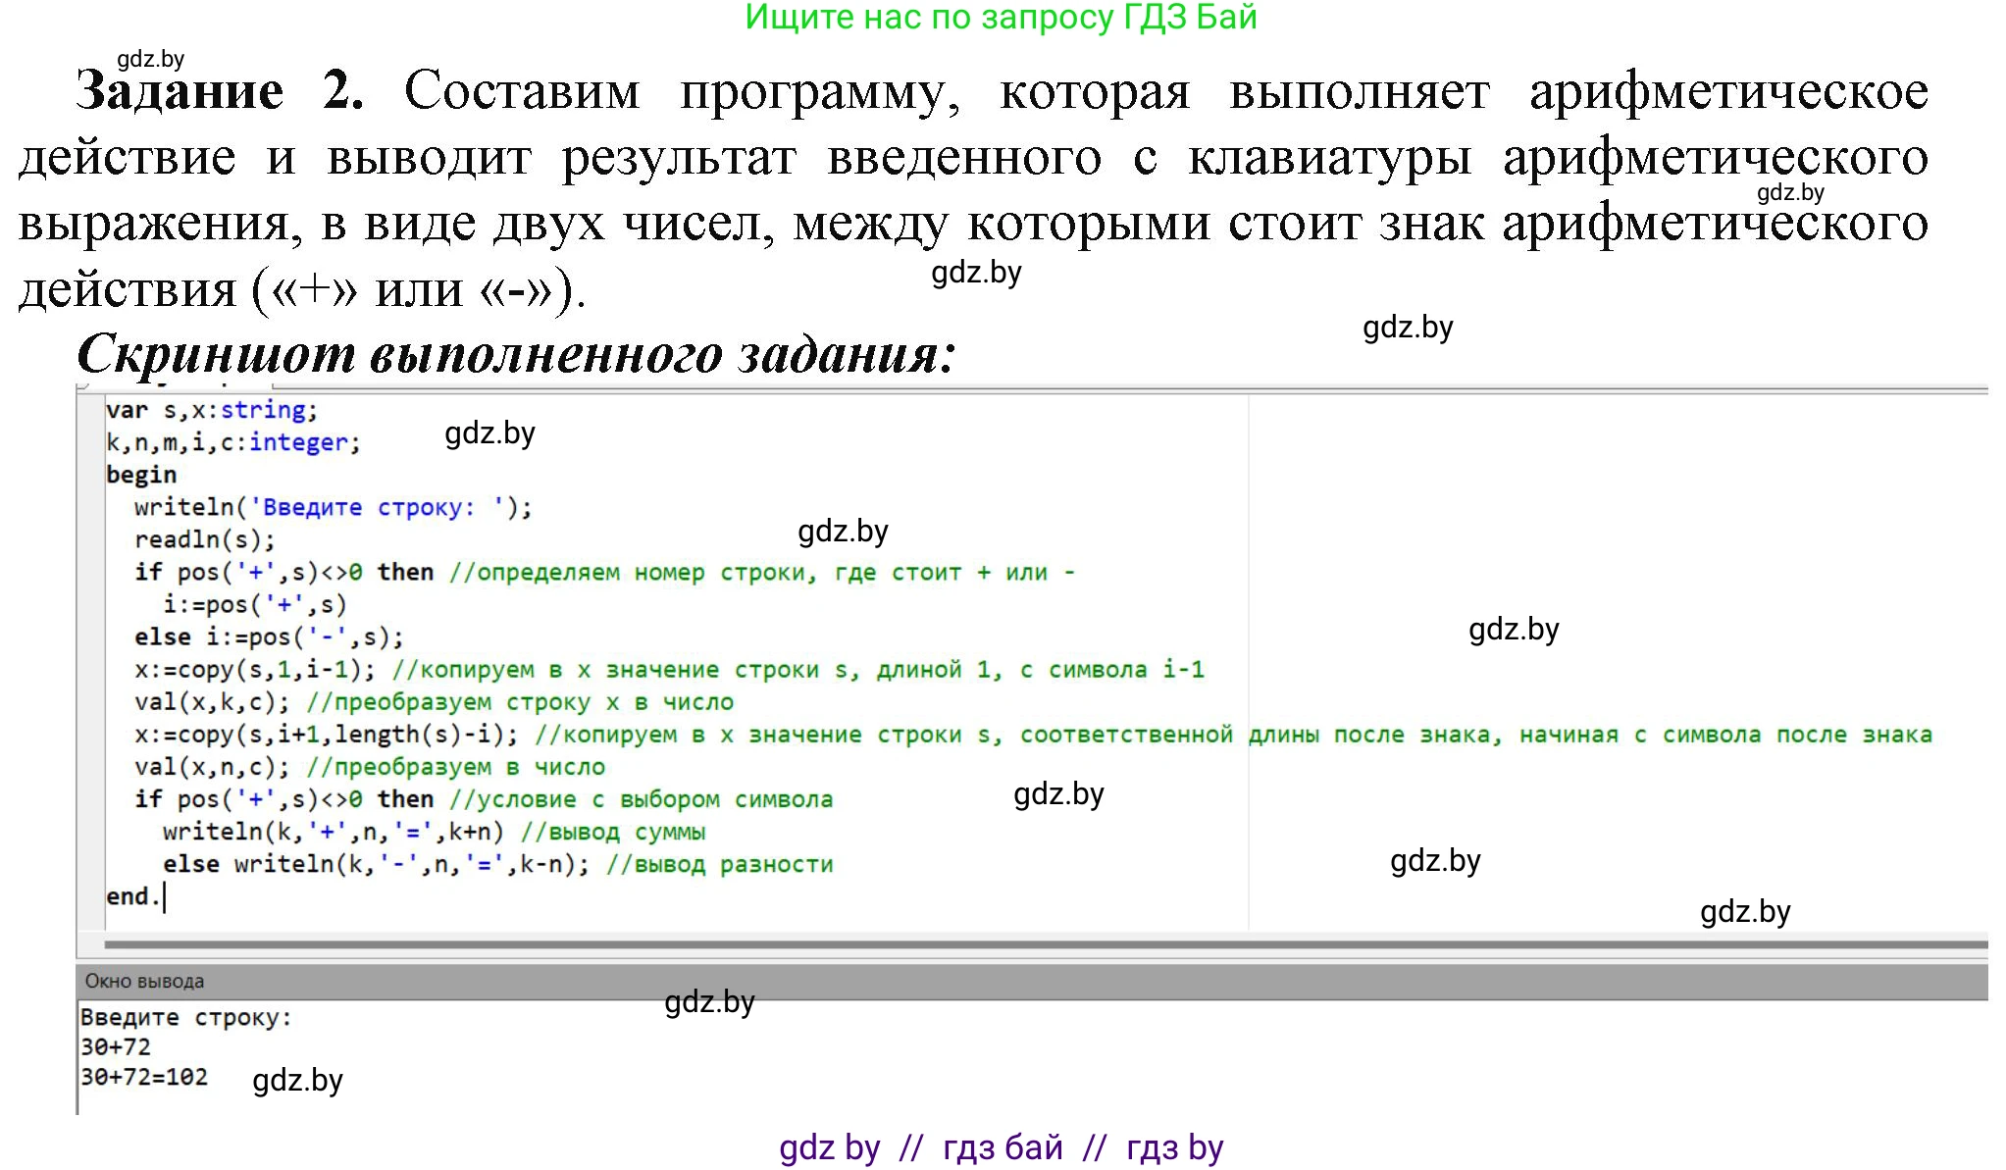Select the begin keyword in the editor
Viewport: 2006px width, 1170px height.
coord(141,474)
